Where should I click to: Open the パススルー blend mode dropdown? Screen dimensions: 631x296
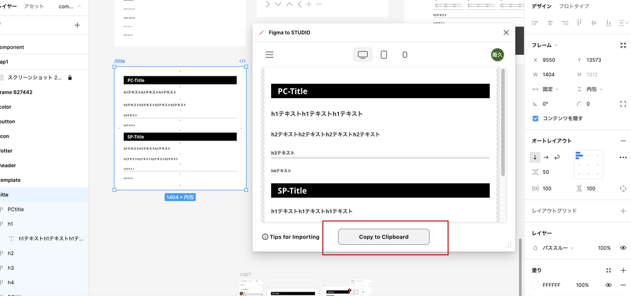558,248
